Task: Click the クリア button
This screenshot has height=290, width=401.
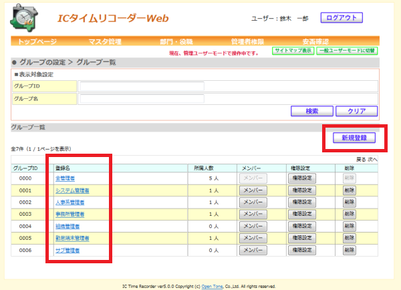Action: (356, 111)
